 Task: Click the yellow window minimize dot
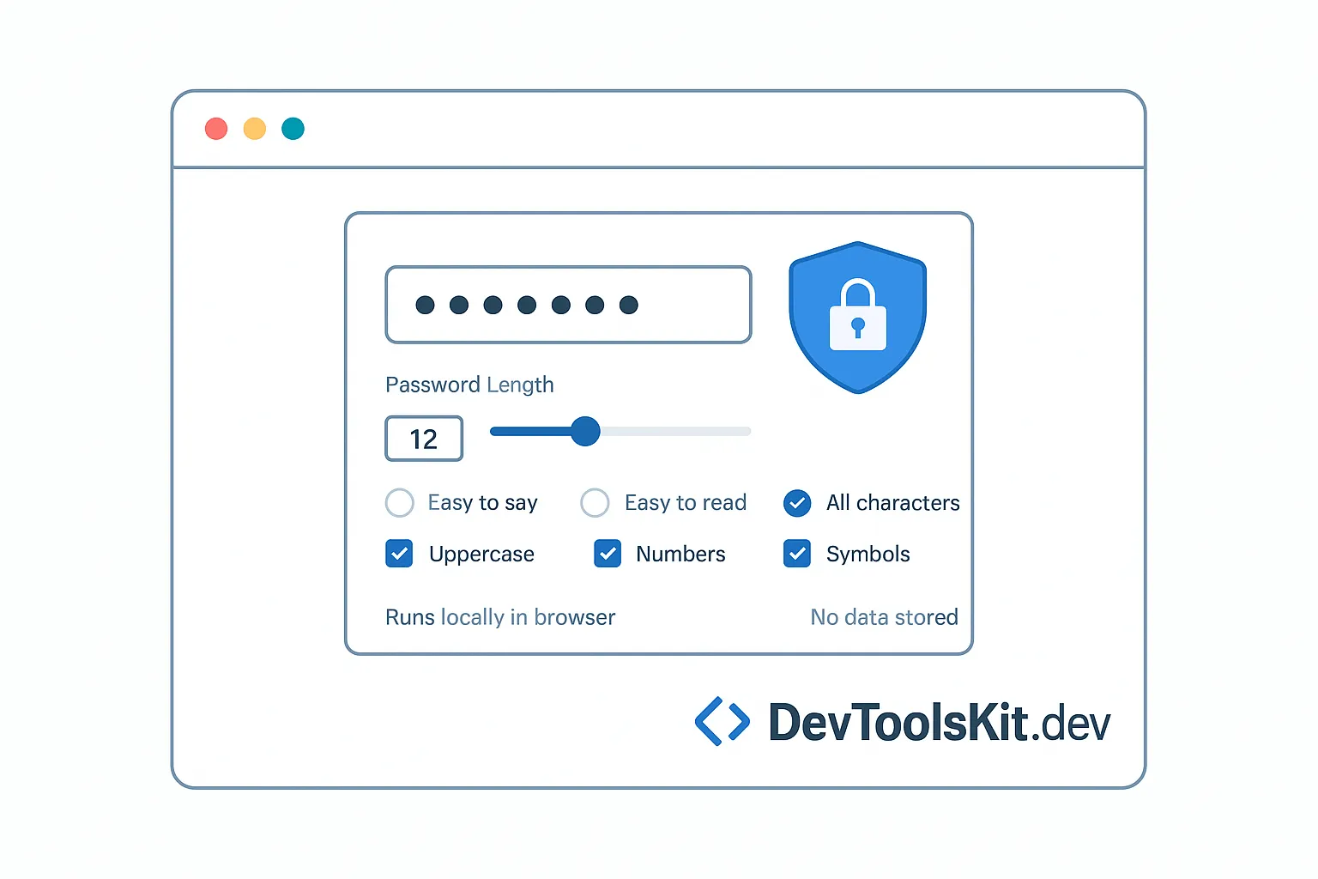(255, 129)
